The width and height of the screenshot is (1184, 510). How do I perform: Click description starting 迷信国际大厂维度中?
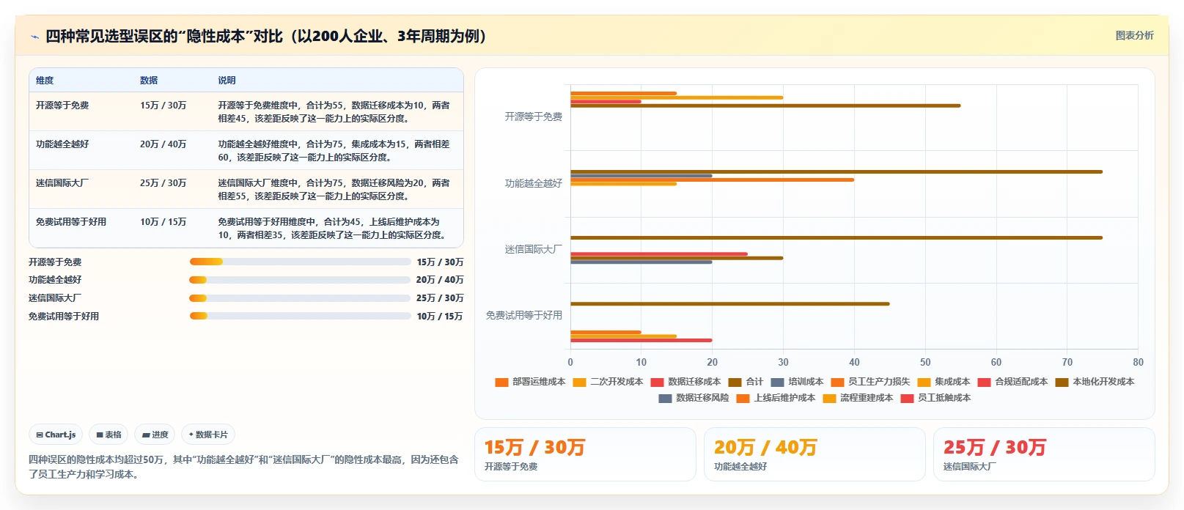click(x=334, y=190)
